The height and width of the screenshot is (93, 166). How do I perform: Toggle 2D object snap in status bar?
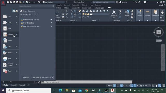tap(135, 86)
